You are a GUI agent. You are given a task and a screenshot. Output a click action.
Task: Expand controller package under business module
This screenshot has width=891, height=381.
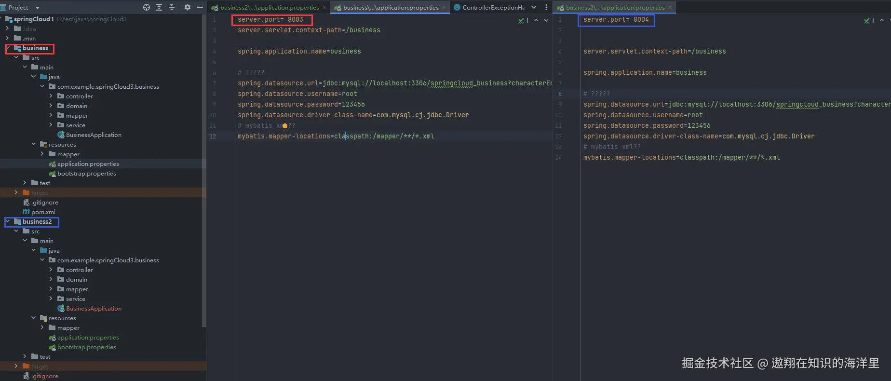(x=51, y=96)
